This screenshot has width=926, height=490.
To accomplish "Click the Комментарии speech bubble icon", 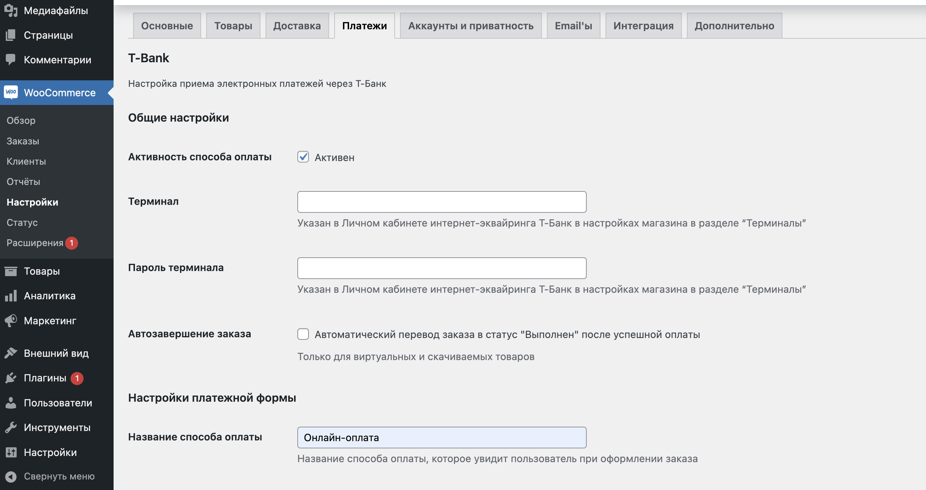I will pyautogui.click(x=11, y=60).
